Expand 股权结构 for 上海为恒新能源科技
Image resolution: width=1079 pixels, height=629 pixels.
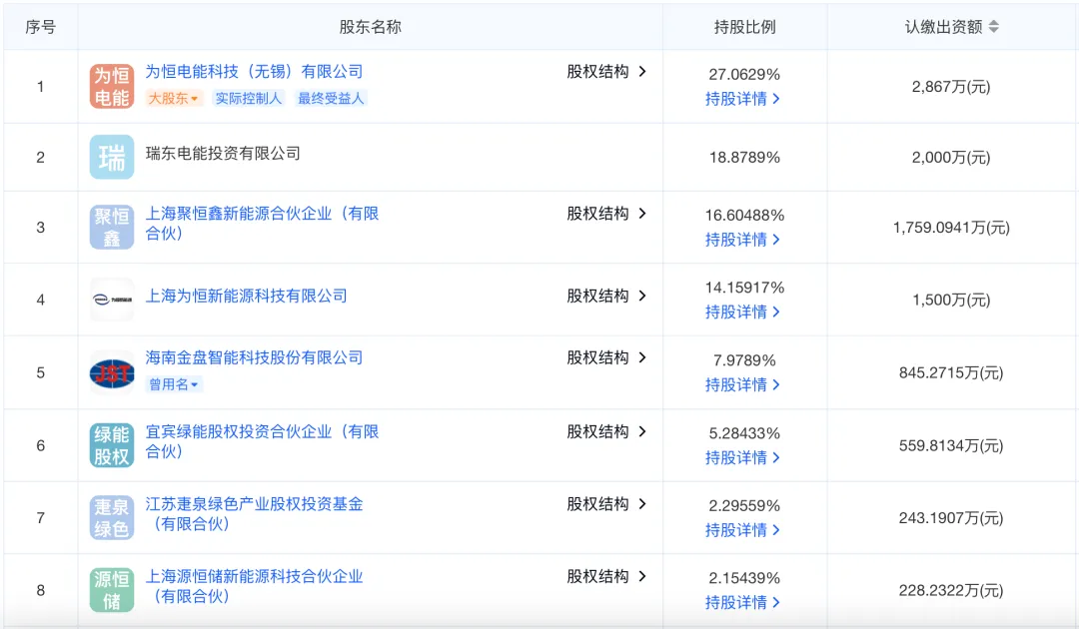pos(606,296)
